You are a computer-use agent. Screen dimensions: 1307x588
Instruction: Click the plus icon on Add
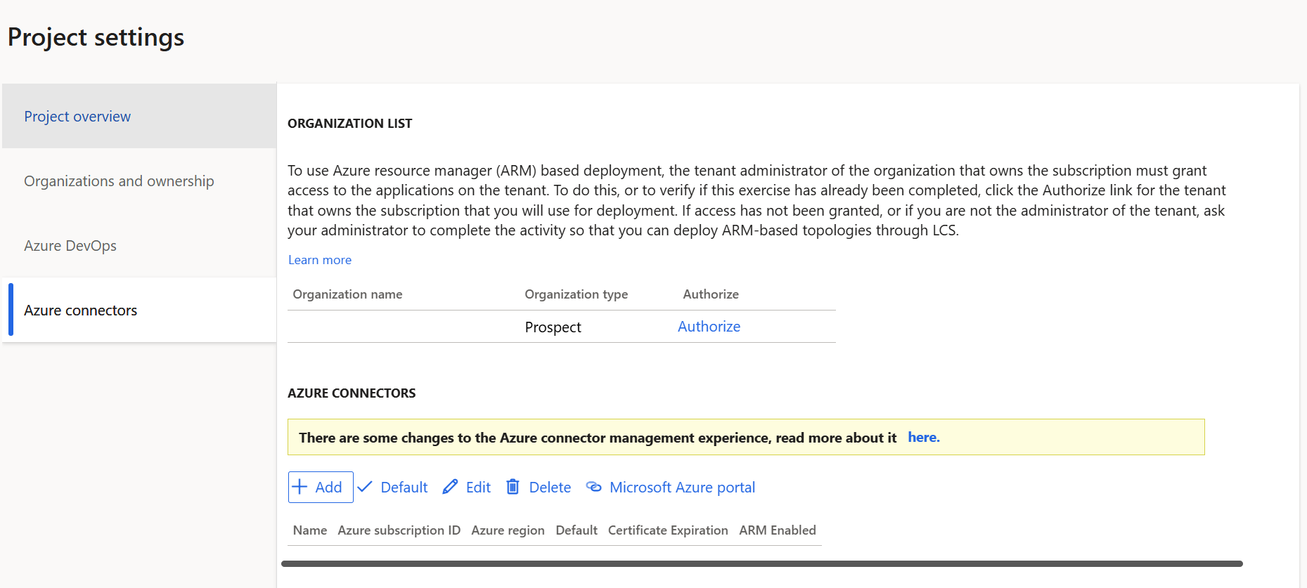coord(300,487)
